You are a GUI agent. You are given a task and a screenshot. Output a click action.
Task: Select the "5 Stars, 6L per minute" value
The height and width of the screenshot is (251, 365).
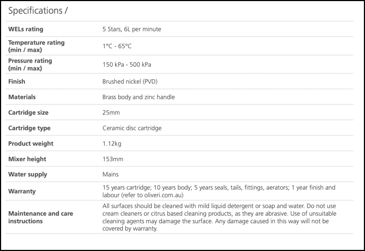point(131,29)
